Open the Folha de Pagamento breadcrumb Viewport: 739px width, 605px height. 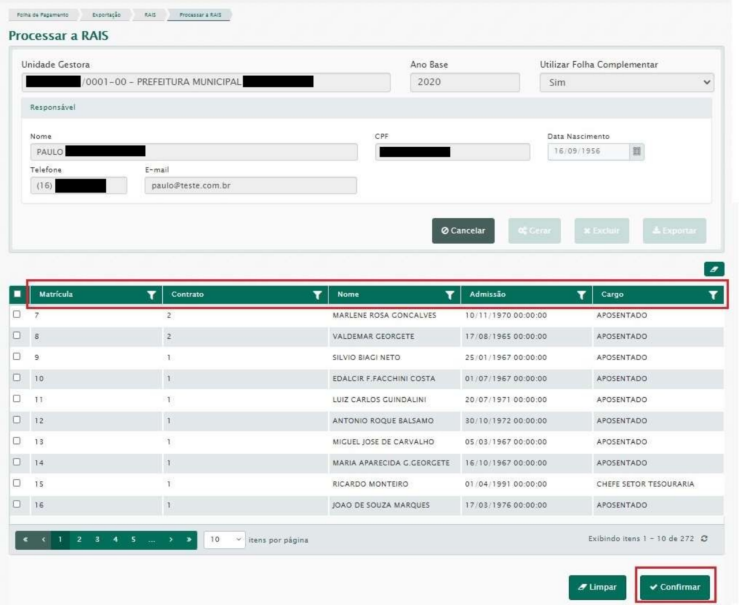(x=42, y=14)
